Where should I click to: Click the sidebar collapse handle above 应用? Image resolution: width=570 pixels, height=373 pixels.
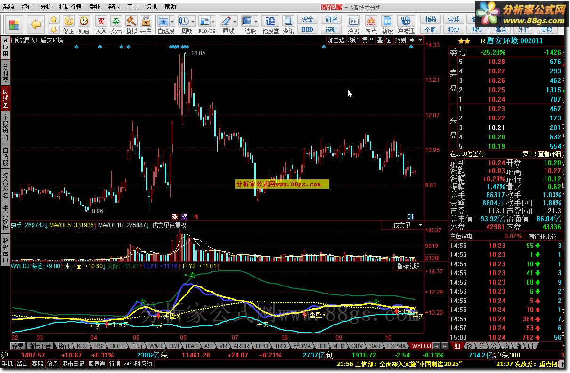point(5,40)
